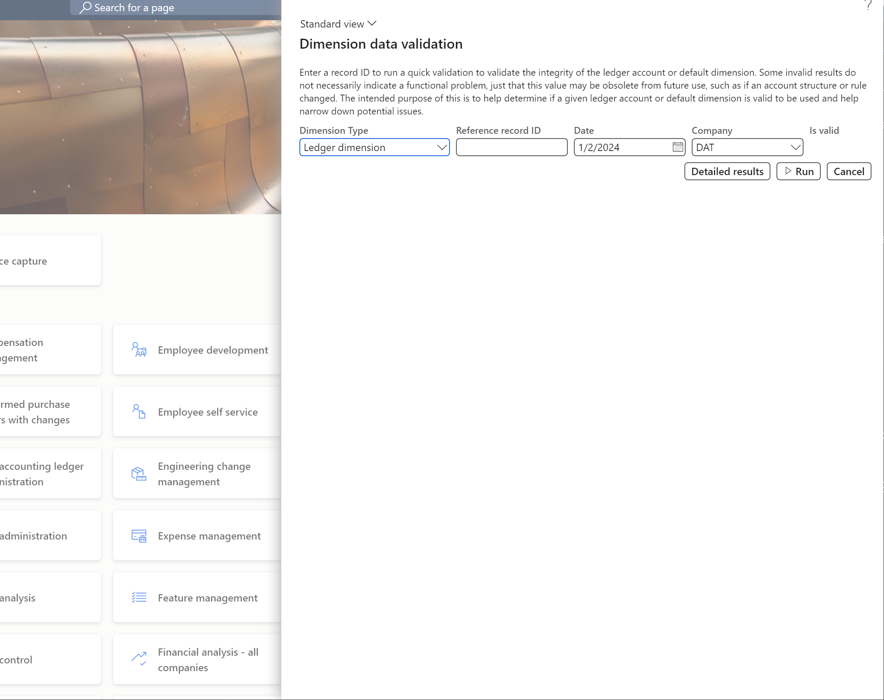Click the Feature management list icon
Viewport: 884px width, 700px height.
pos(139,598)
